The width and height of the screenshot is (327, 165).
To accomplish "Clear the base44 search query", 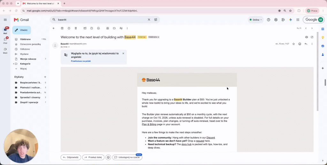I will [149, 20].
